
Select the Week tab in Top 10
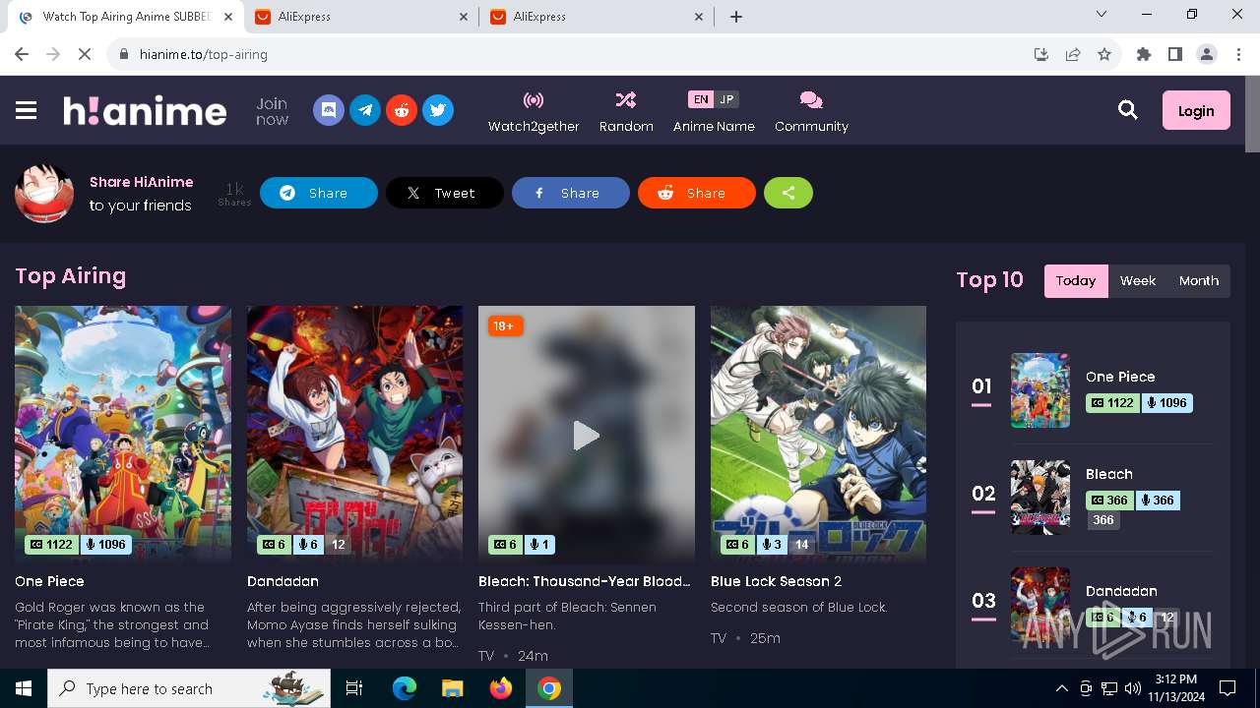(1138, 280)
